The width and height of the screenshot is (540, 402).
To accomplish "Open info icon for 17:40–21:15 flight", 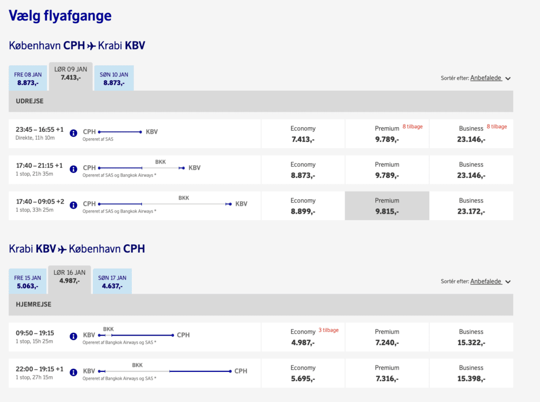I will click(73, 169).
